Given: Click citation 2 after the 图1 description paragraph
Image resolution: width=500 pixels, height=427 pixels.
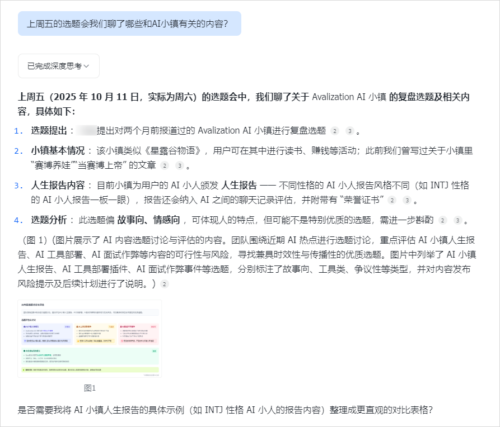Looking at the screenshot, I should pyautogui.click(x=164, y=284).
